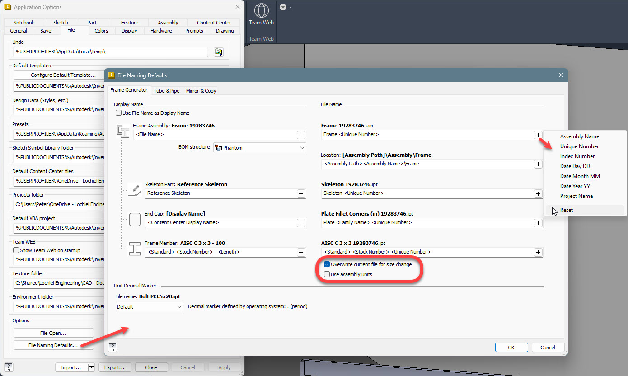The image size is (628, 376).
Task: Open the Content Center tab
Action: 214,23
